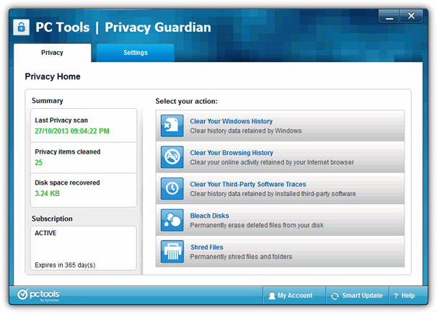Launch the Shred Files action title
The width and height of the screenshot is (437, 313).
click(x=207, y=247)
